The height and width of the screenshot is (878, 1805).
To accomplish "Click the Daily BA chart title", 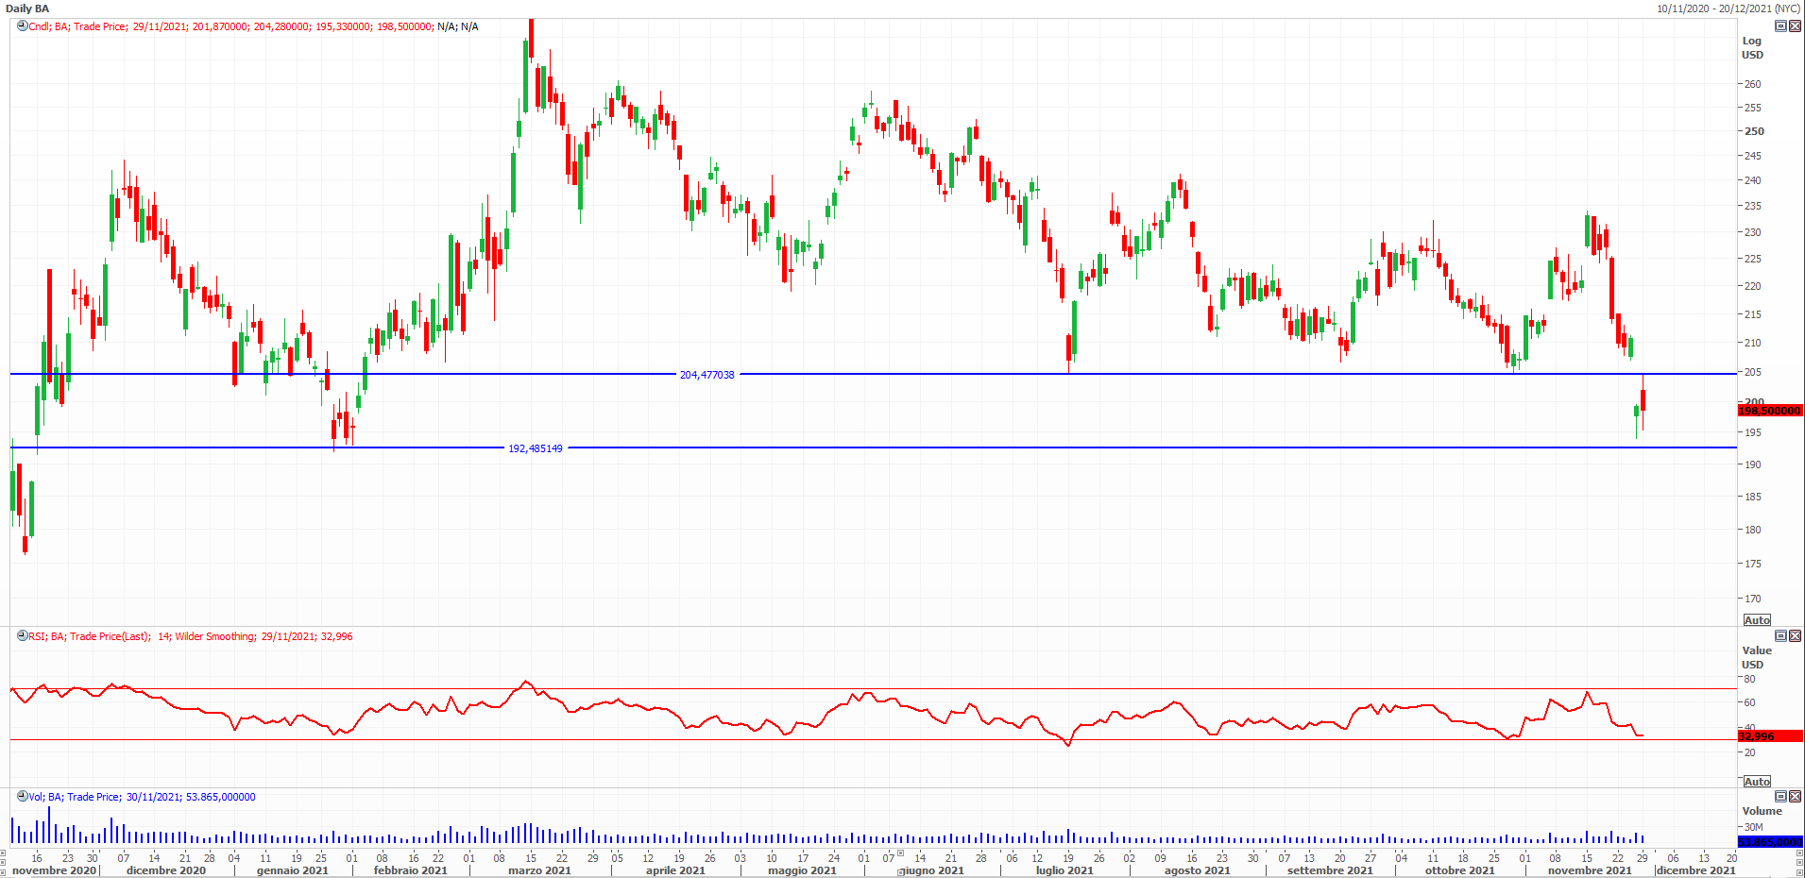I will [27, 8].
